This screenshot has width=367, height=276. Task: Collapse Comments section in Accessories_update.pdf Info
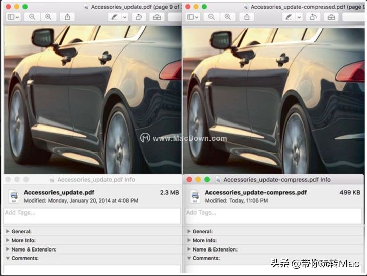click(8, 258)
